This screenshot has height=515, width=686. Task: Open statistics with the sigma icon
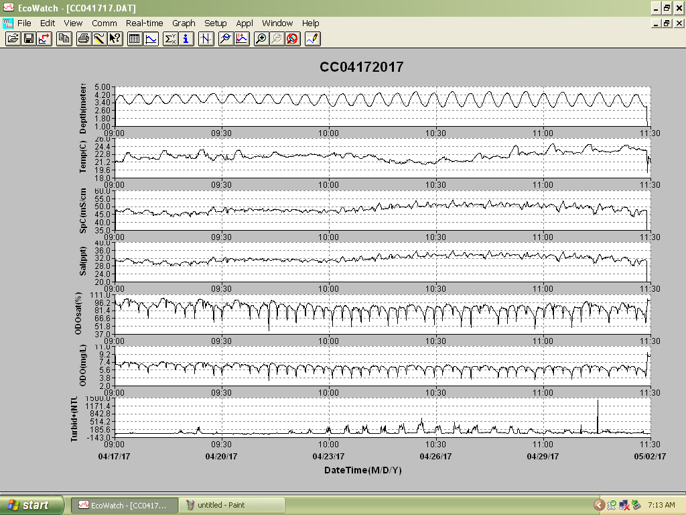click(170, 39)
